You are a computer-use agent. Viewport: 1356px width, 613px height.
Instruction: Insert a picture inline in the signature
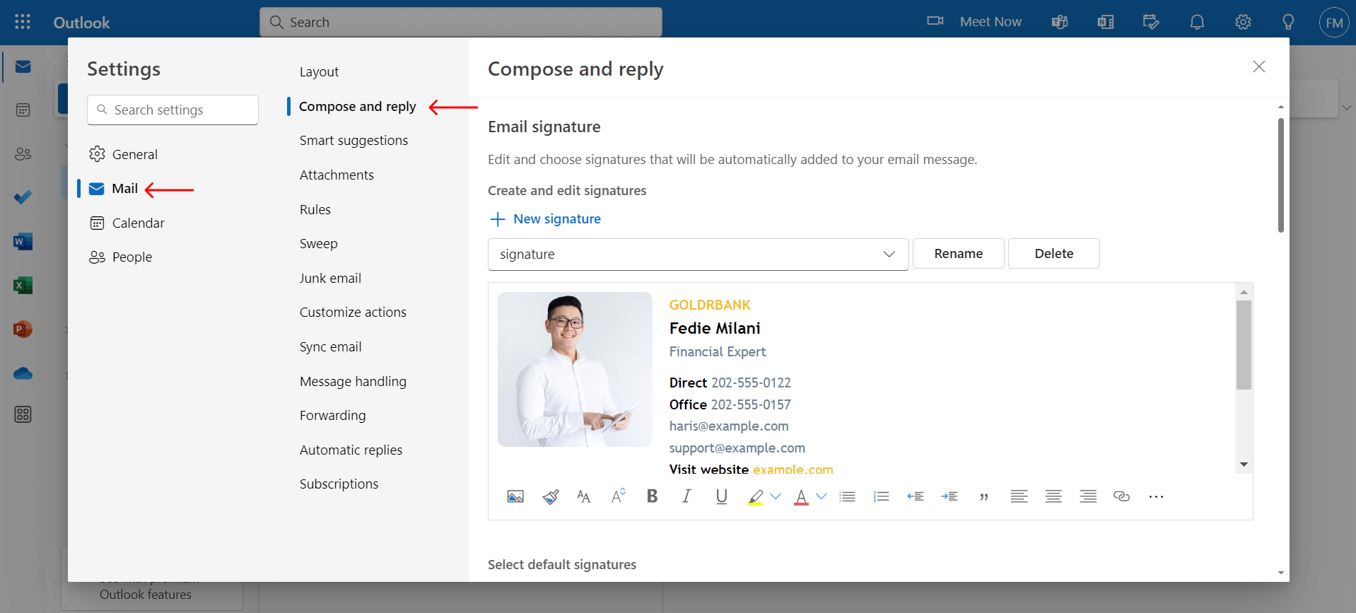[x=515, y=496]
